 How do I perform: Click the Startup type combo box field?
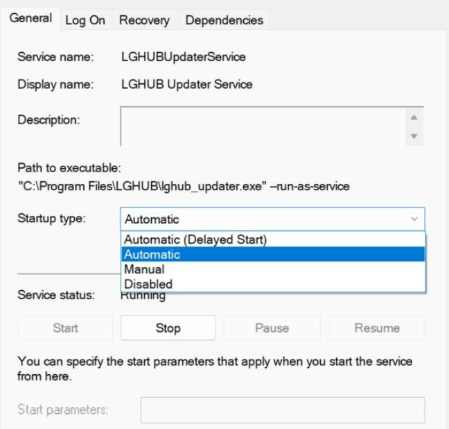[x=272, y=219]
